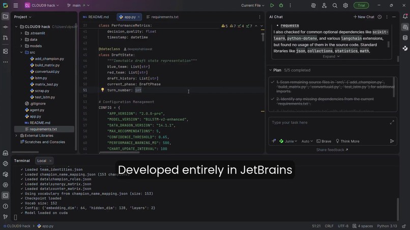Collapse the src folder
The image size is (410, 230).
tap(21, 52)
